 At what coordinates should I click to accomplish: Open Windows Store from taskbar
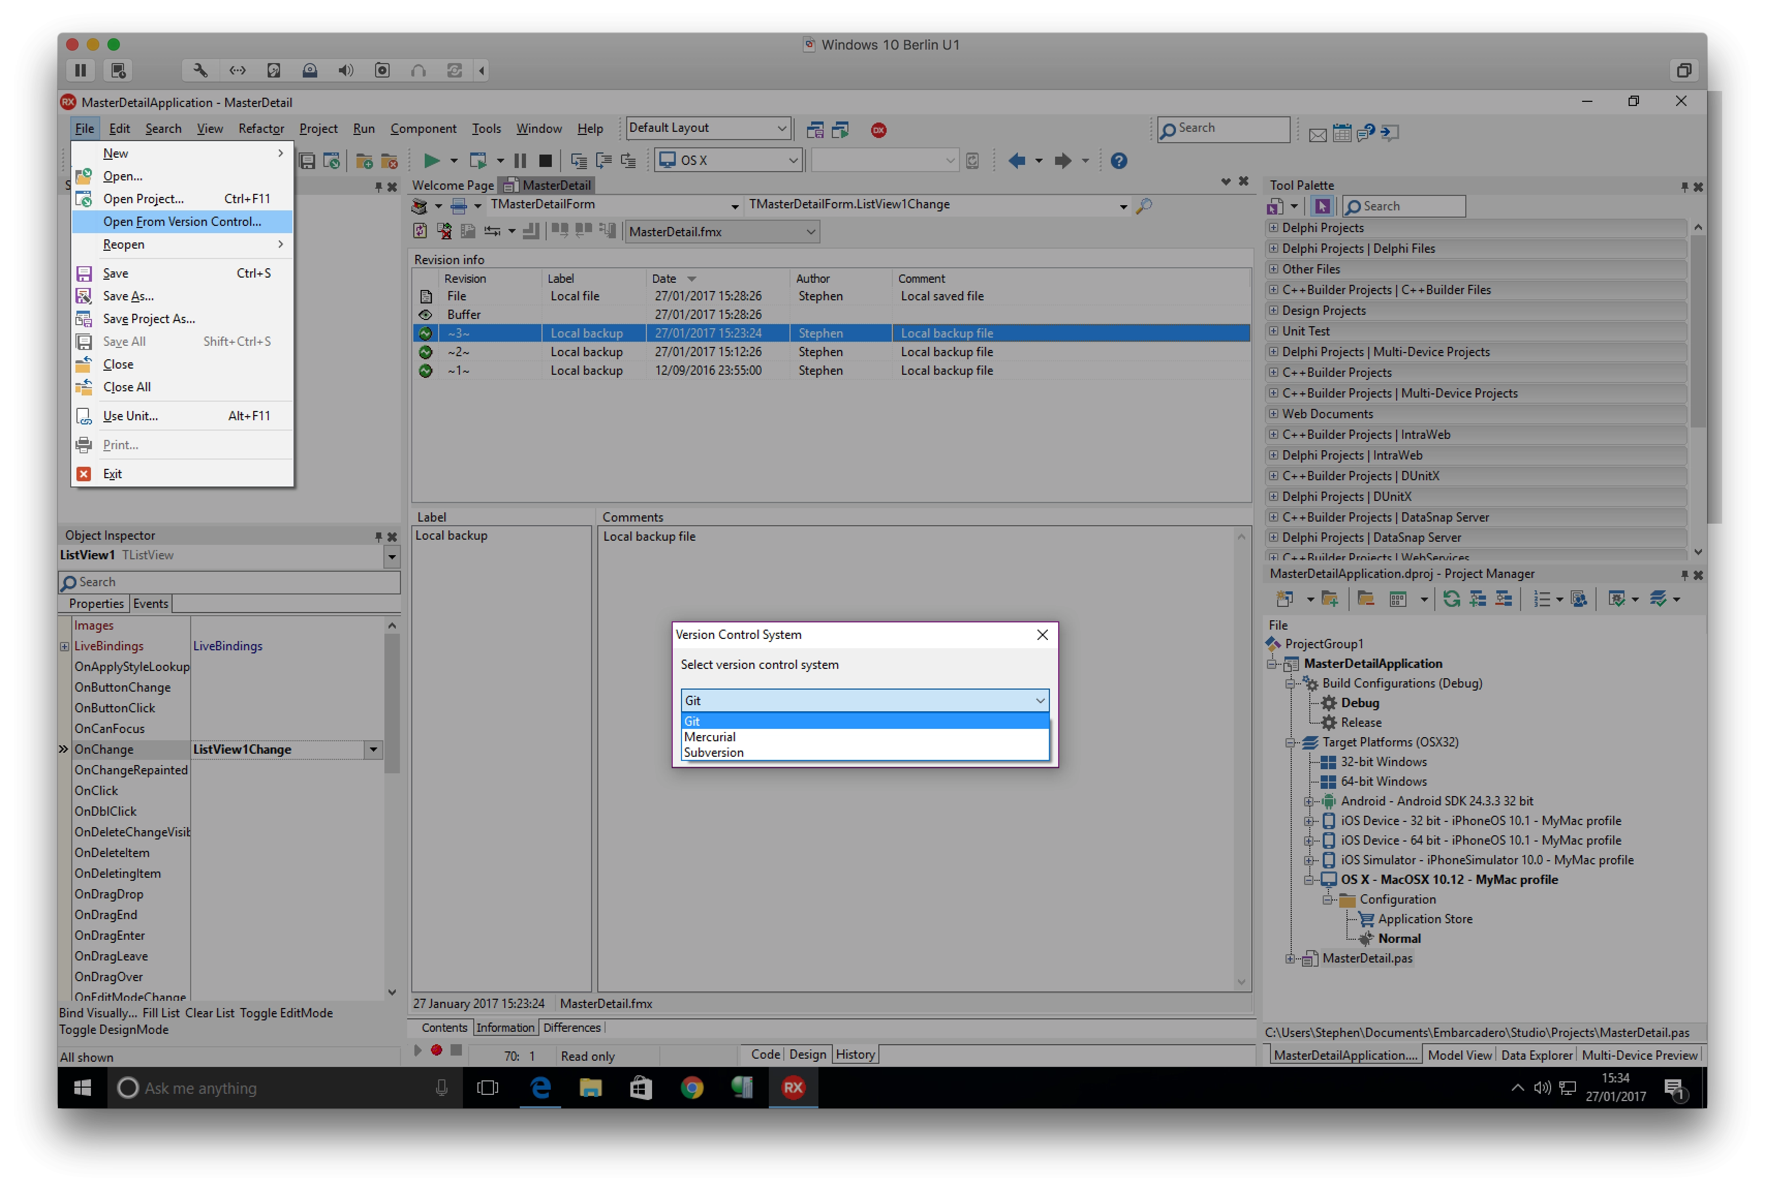click(x=641, y=1088)
